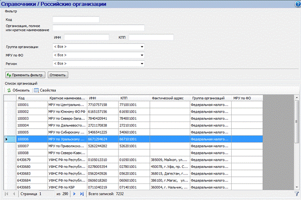
Task: Click the filter funnel icon in status bar
Action: (x=297, y=194)
